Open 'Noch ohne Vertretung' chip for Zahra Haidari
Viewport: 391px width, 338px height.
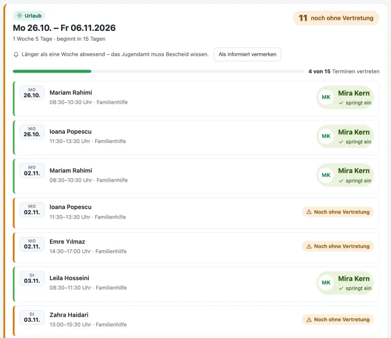coord(338,319)
